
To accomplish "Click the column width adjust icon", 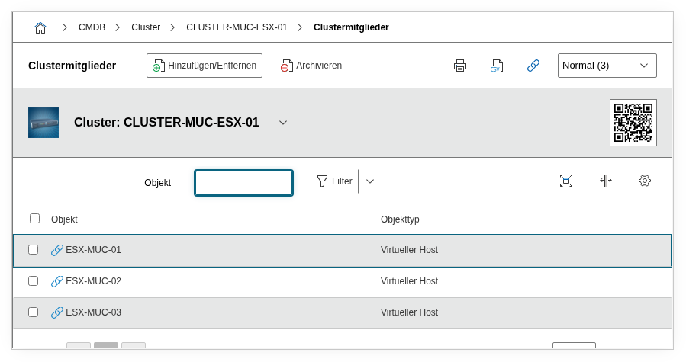I will 605,181.
